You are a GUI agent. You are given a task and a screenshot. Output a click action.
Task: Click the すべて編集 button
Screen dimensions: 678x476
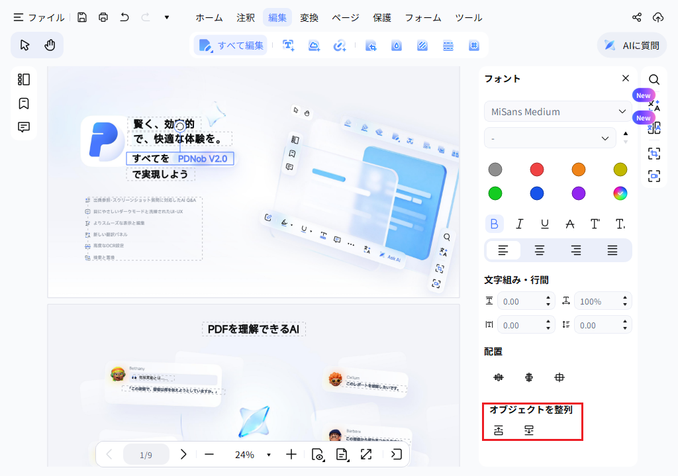[x=230, y=46]
